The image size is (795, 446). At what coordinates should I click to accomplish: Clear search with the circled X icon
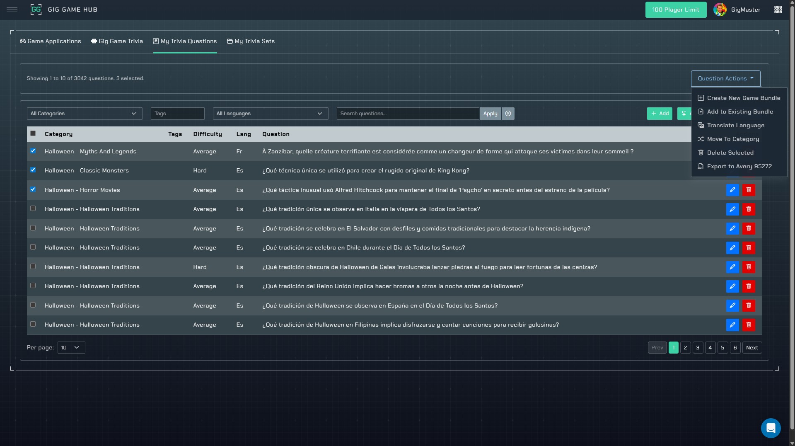coord(508,114)
